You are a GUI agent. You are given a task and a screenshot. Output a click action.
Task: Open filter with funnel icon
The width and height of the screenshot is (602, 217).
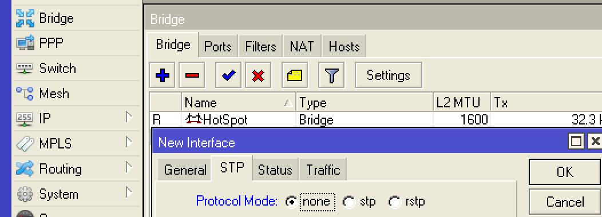[x=331, y=75]
